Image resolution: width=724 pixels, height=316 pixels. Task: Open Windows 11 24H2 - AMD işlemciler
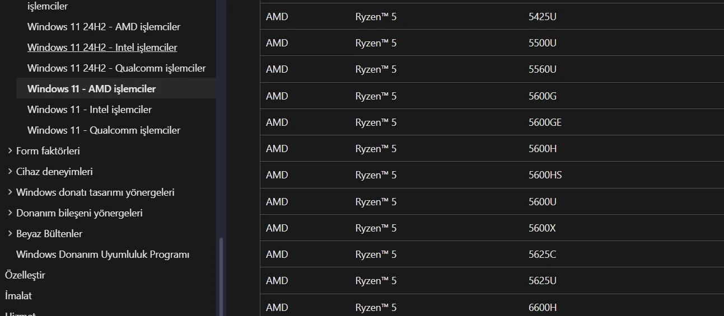(104, 27)
